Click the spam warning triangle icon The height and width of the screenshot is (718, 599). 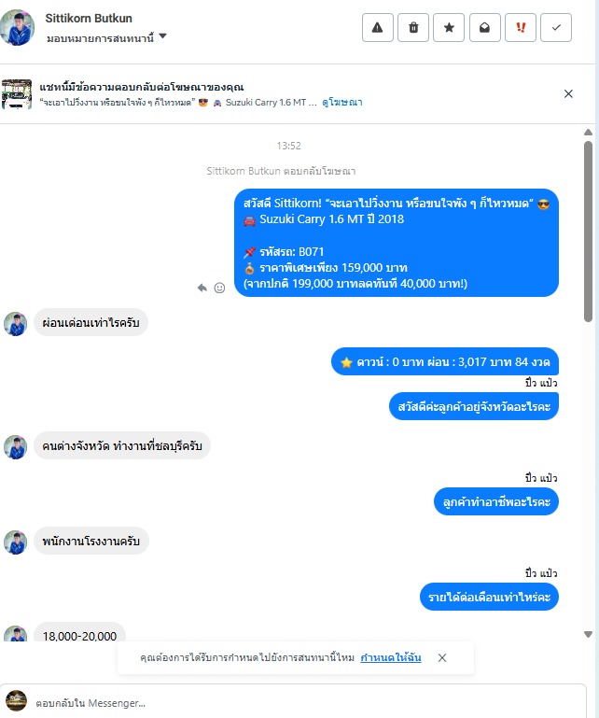pyautogui.click(x=378, y=28)
